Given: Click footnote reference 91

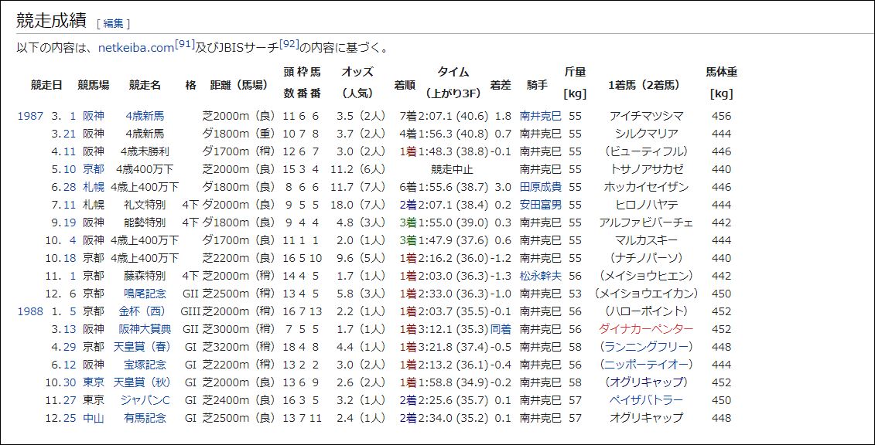Looking at the screenshot, I should point(184,45).
